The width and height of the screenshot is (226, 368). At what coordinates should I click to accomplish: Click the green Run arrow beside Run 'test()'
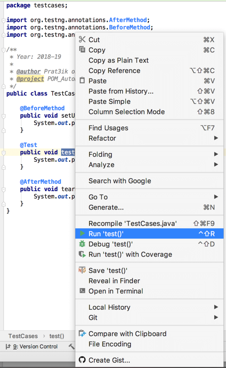(82, 234)
